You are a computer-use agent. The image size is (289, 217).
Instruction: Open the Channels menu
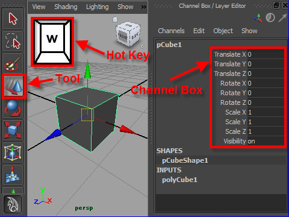click(x=171, y=31)
